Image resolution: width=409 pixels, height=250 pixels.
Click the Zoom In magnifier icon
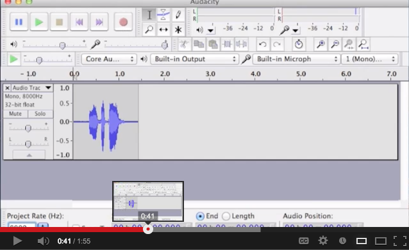(x=321, y=44)
